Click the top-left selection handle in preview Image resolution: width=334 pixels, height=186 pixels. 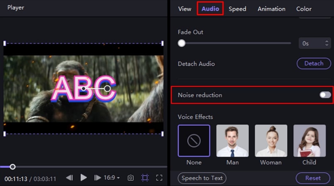5,43
